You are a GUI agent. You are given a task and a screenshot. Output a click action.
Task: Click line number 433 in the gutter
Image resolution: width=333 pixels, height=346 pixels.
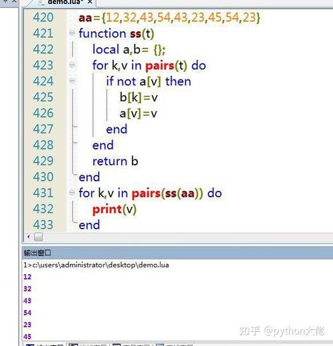pos(43,225)
